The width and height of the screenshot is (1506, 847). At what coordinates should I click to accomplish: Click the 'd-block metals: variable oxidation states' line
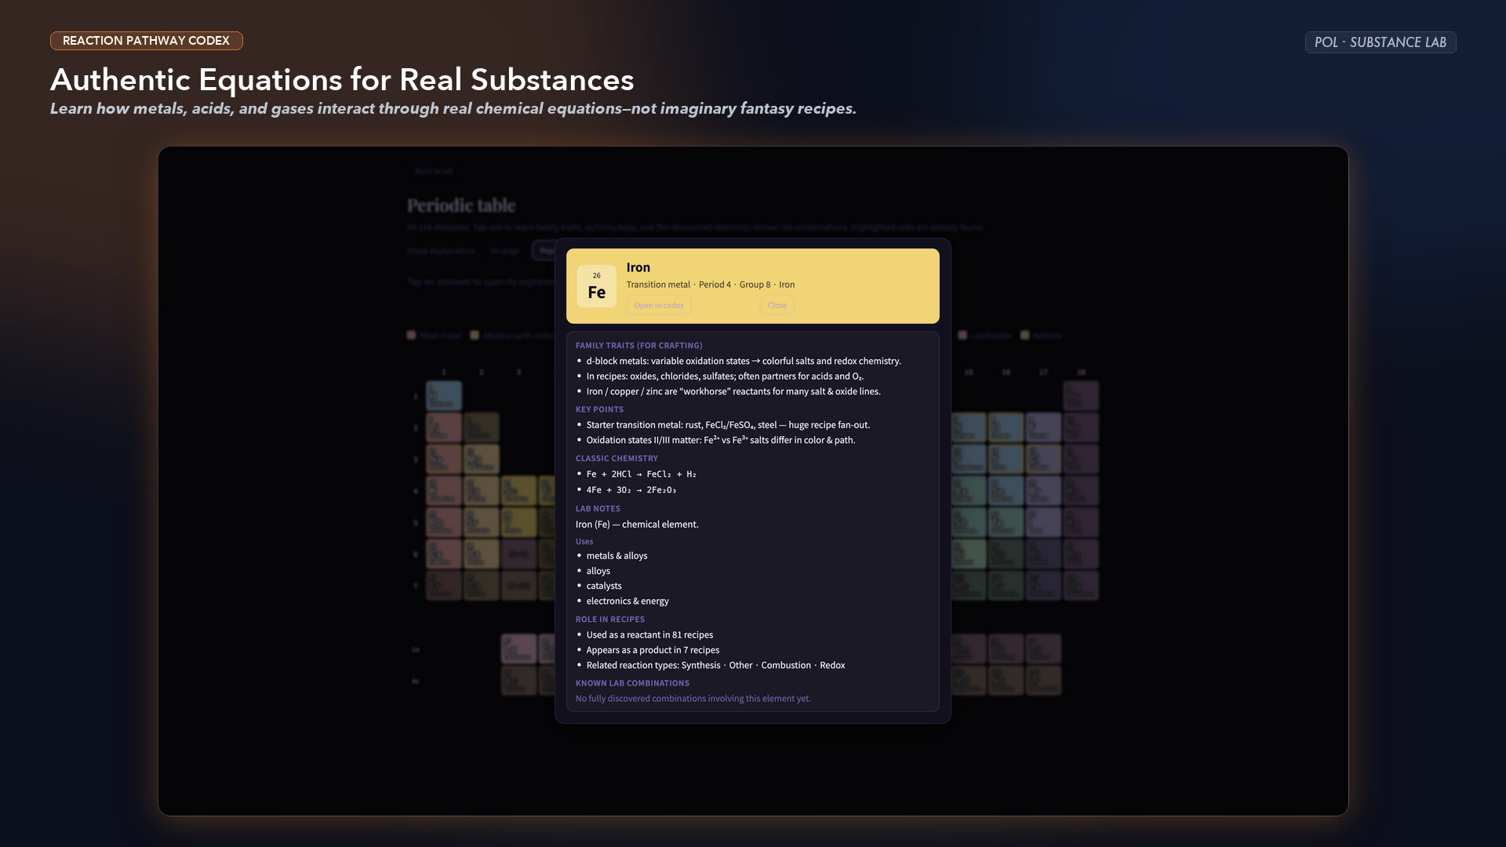tap(744, 362)
